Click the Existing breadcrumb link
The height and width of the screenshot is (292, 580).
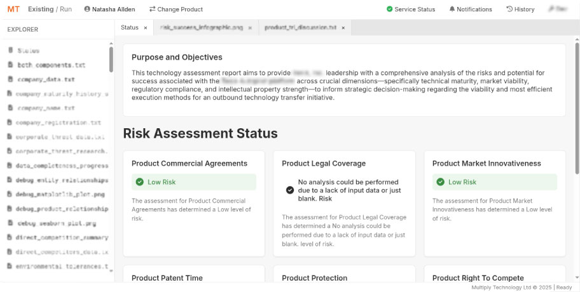click(41, 9)
